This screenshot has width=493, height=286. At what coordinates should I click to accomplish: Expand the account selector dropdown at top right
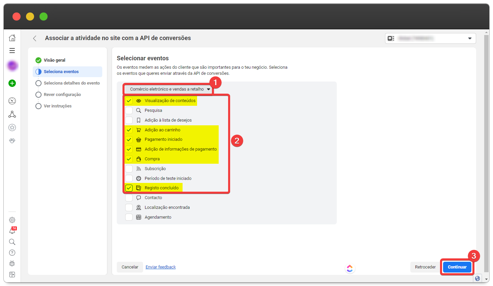(x=430, y=38)
